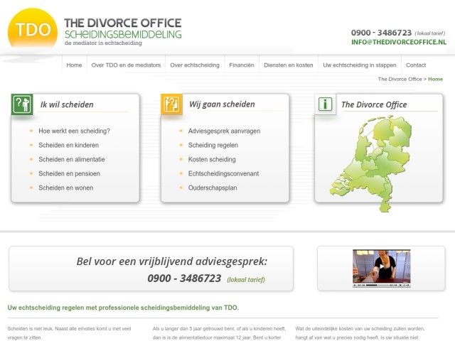The width and height of the screenshot is (455, 341).
Task: Open the Home menu item
Action: (74, 65)
